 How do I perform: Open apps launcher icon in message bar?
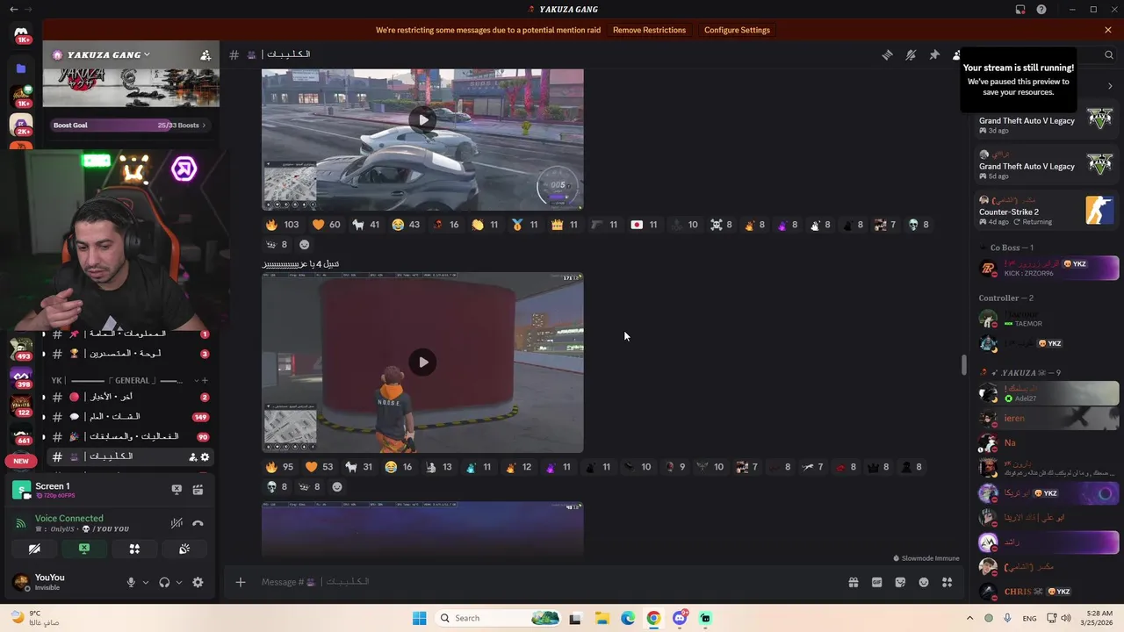pyautogui.click(x=947, y=582)
